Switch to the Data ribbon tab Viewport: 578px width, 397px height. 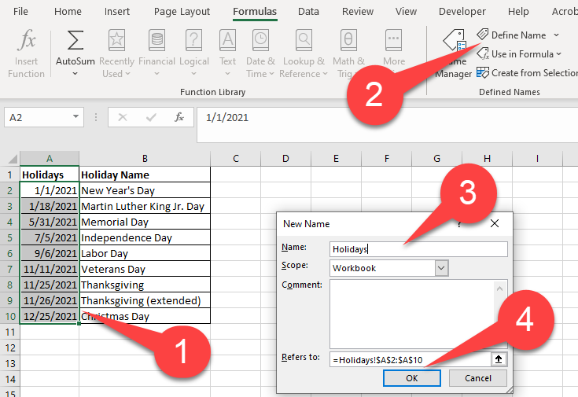308,12
